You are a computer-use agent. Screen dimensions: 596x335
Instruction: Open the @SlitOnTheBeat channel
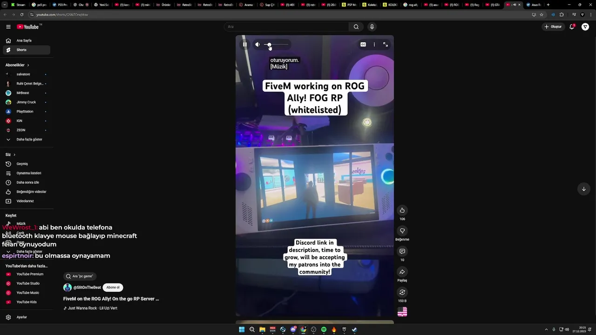87,288
